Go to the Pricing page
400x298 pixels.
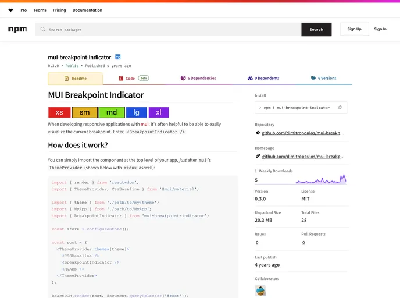click(59, 10)
